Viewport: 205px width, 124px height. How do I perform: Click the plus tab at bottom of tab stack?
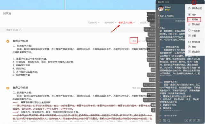153,110
